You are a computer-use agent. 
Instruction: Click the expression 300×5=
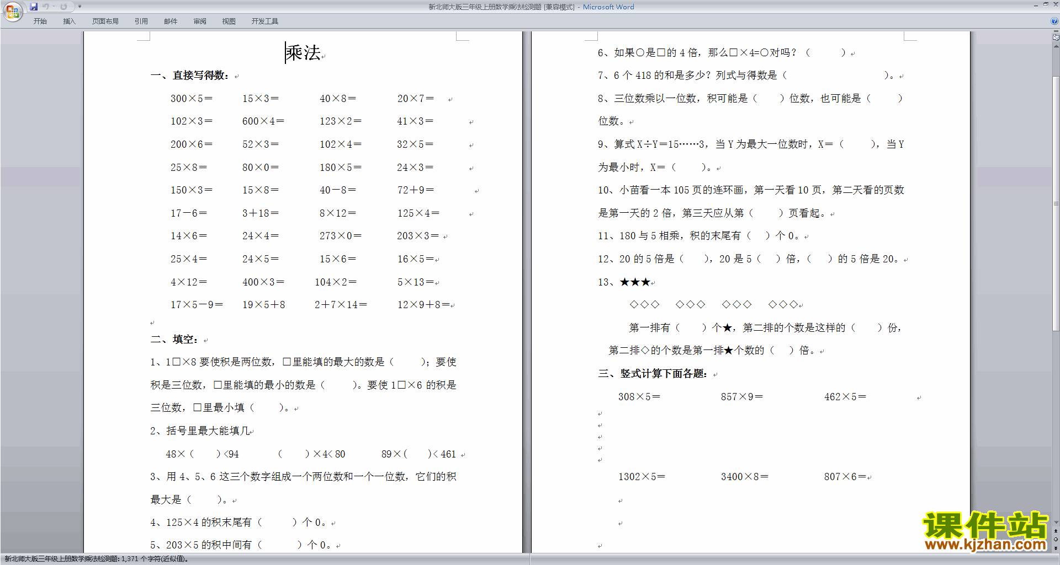click(x=192, y=99)
